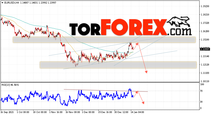Image resolution: width=211 pixels, height=115 pixels.
Task: Click the 1.12120 price axis label
Action: click(x=205, y=65)
